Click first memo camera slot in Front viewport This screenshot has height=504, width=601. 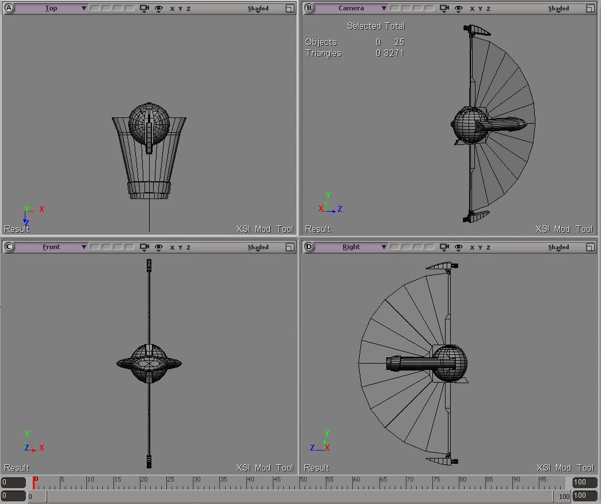point(95,247)
